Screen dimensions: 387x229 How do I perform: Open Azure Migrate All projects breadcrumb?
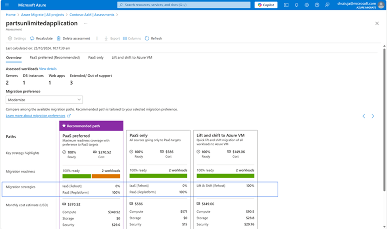pos(42,15)
